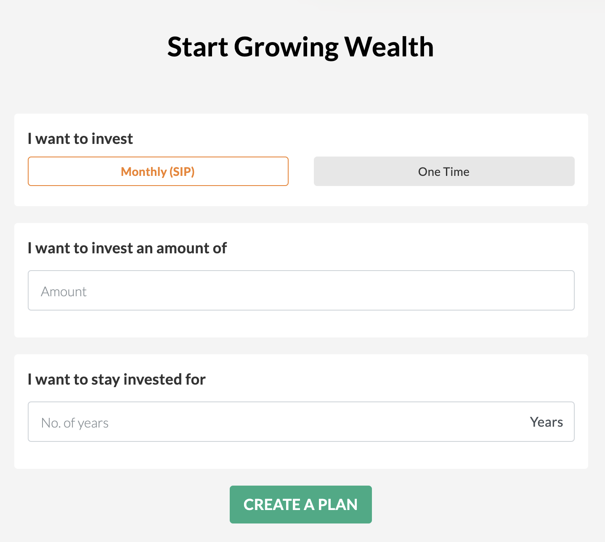Click the Years unit suffix
Screen dimensions: 605x542
pos(546,422)
